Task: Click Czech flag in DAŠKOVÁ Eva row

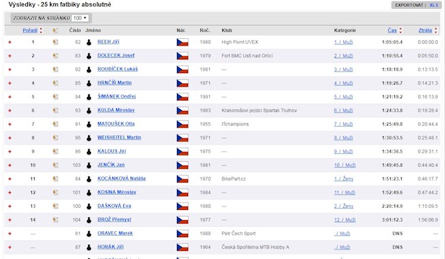Action: [x=183, y=206]
